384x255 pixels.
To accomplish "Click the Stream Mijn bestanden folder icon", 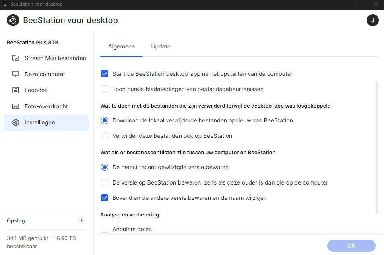I will [16, 58].
